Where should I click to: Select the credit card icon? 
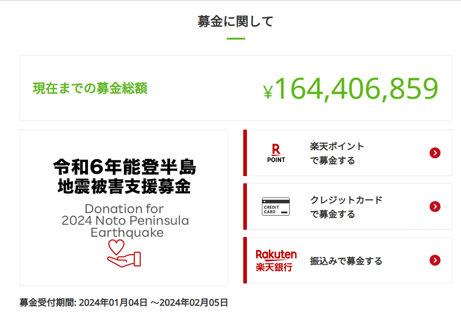tap(276, 206)
